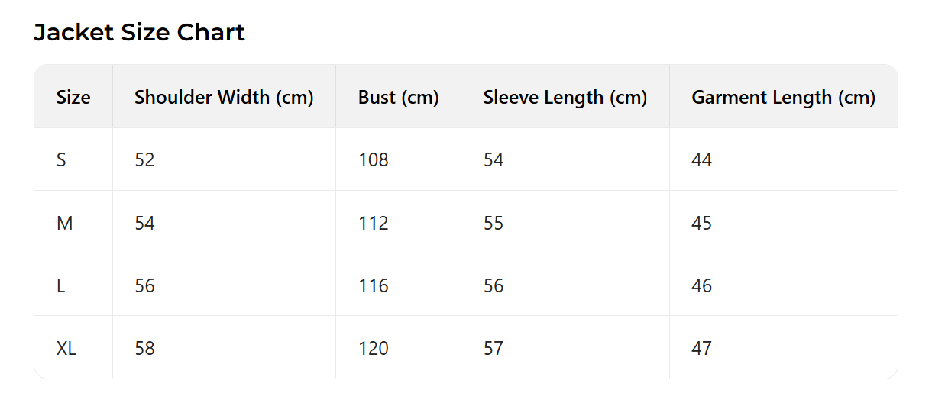Click sleeve length 57 in XL row
The height and width of the screenshot is (393, 932).
point(494,349)
